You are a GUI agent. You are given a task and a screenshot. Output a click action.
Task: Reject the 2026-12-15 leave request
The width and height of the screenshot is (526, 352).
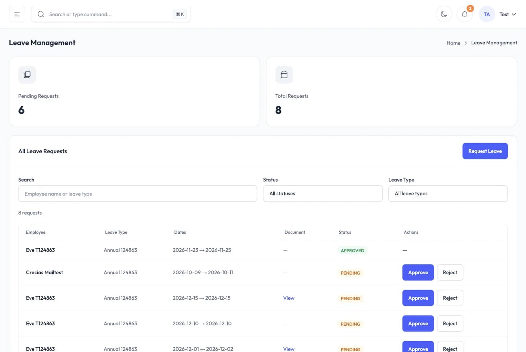(450, 298)
